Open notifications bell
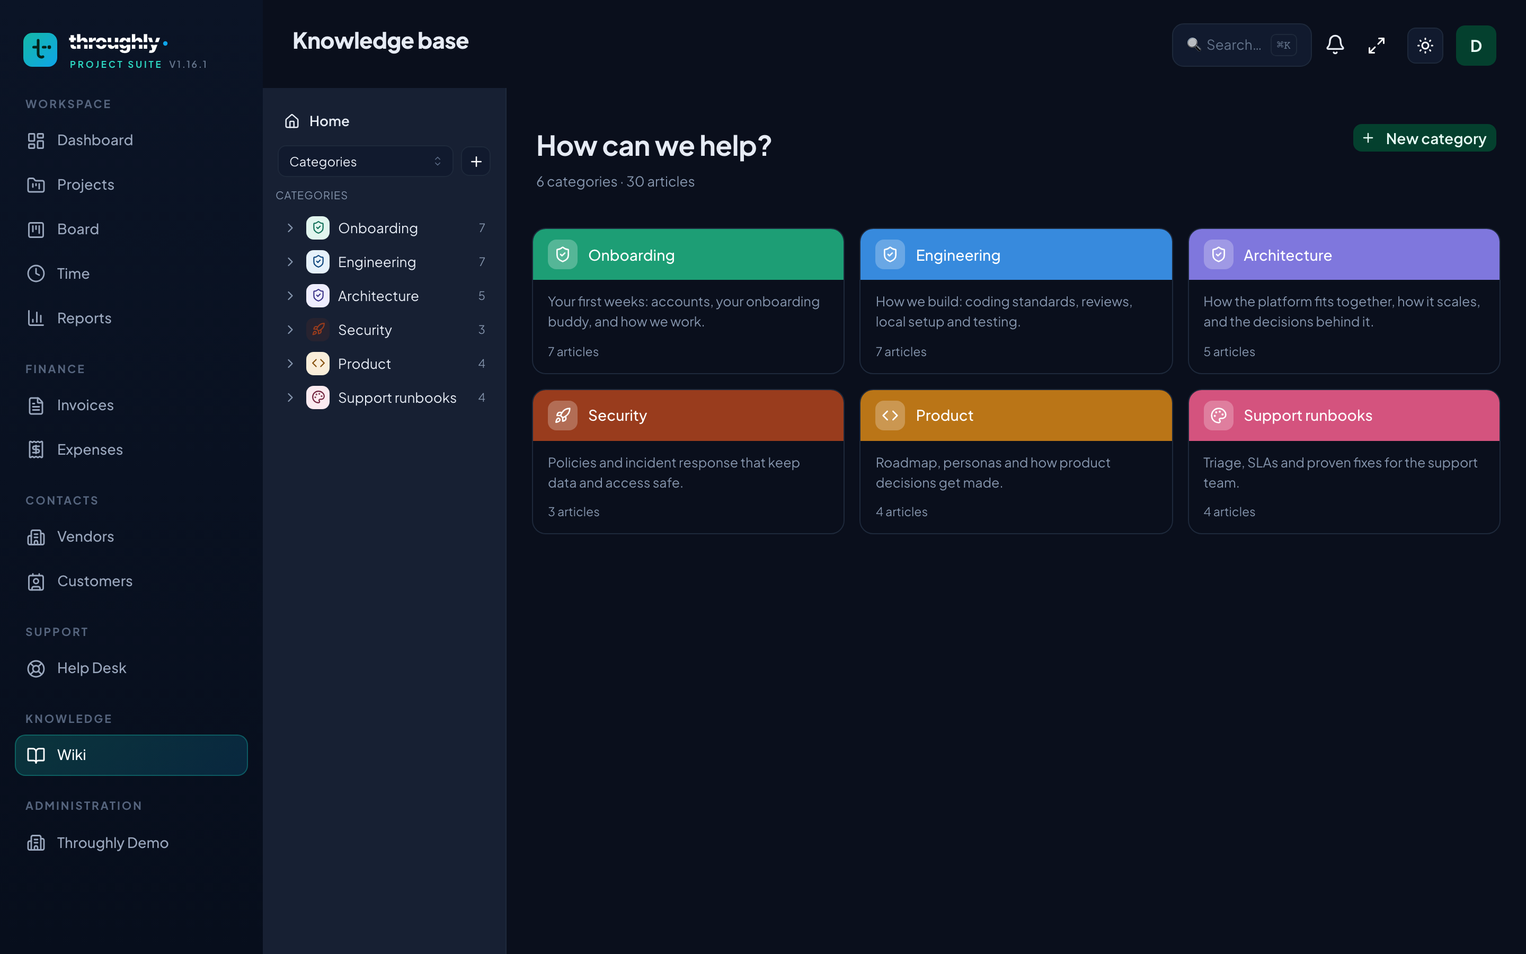The height and width of the screenshot is (954, 1526). [1335, 45]
